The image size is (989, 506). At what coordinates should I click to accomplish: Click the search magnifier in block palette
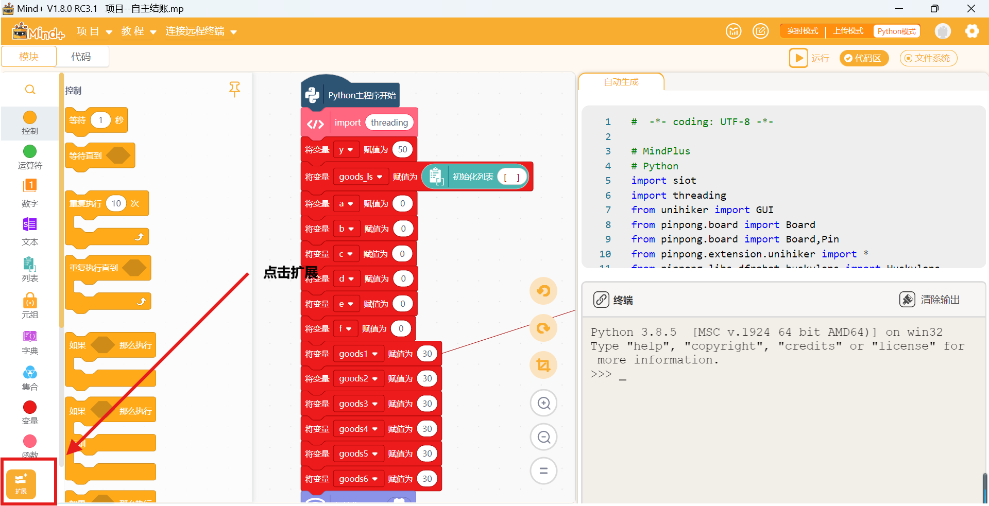(30, 90)
